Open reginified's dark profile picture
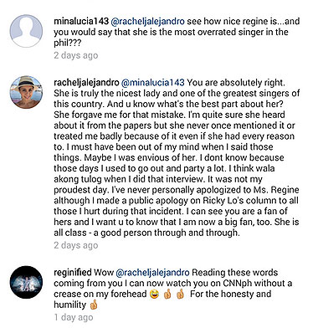This screenshot has height=333, width=318. (26, 282)
